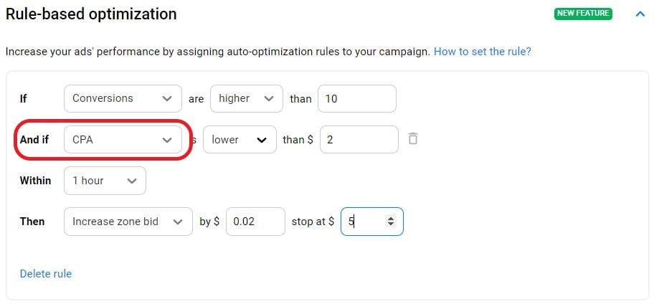Click the chevron arrow in the 1 hour dropdown

pos(132,181)
